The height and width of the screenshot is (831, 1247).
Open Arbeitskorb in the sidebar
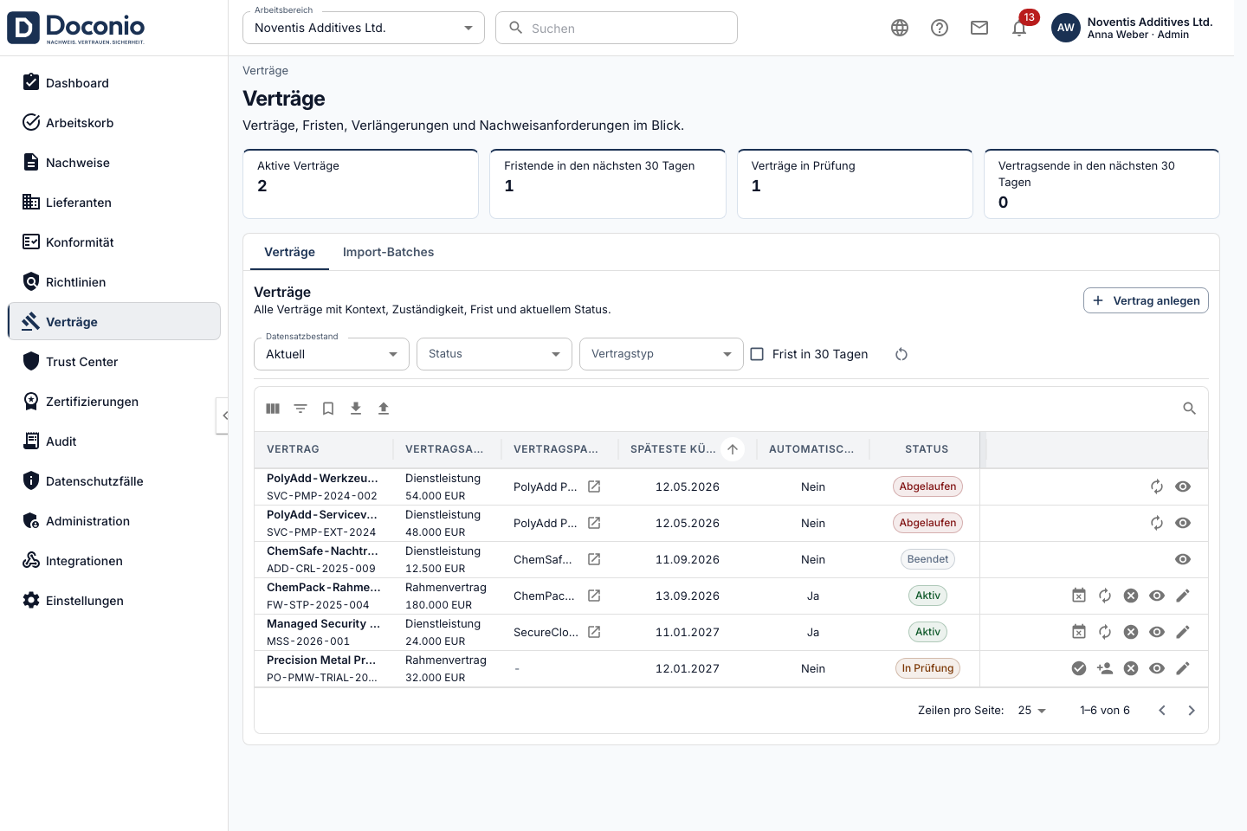(114, 123)
